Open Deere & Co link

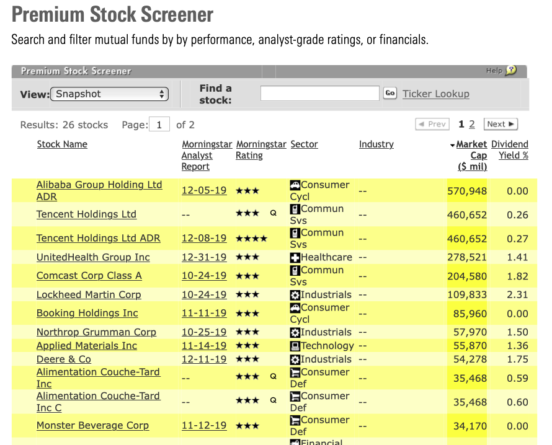[64, 359]
